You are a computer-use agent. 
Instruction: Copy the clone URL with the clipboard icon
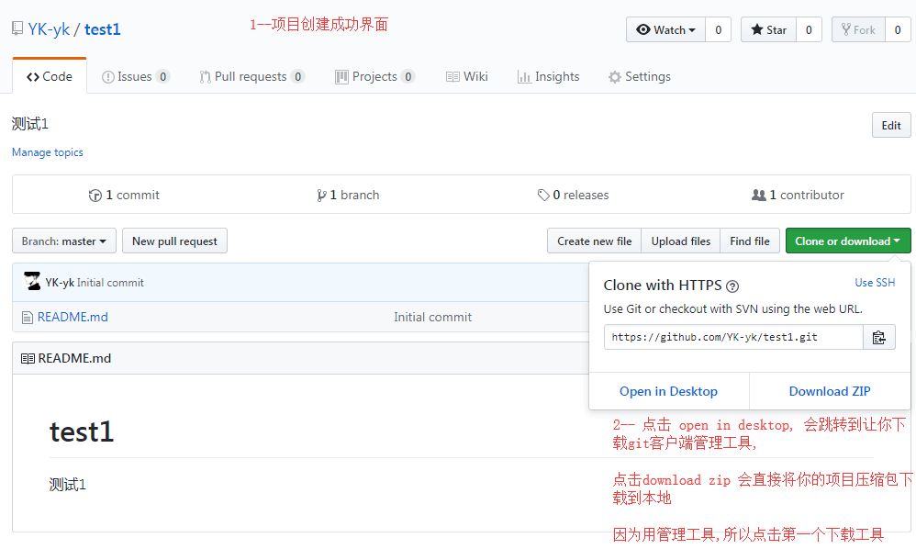pyautogui.click(x=879, y=337)
